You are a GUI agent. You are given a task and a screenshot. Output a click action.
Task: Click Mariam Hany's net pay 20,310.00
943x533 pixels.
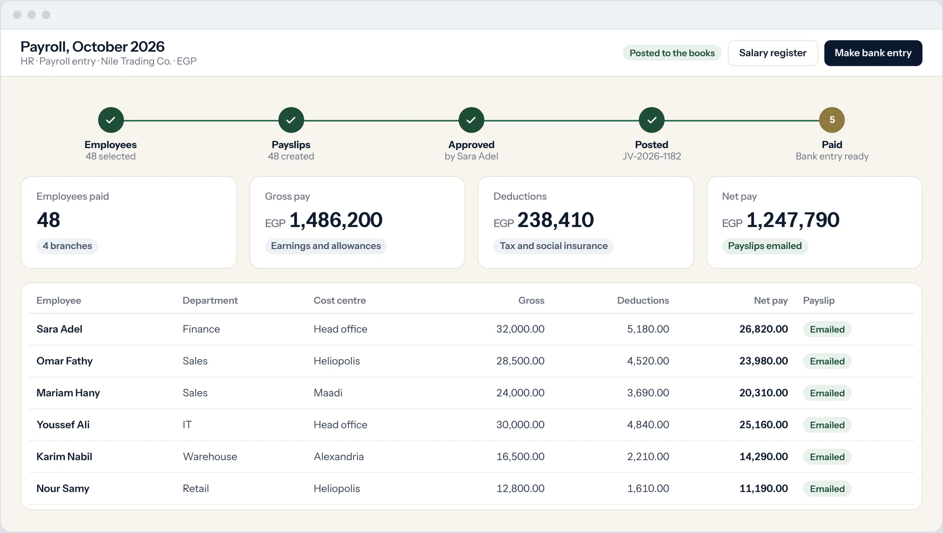(x=763, y=393)
